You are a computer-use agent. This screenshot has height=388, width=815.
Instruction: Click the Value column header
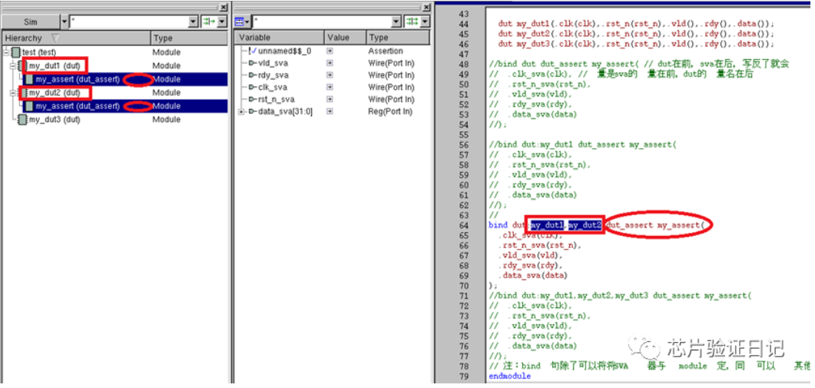[x=346, y=38]
